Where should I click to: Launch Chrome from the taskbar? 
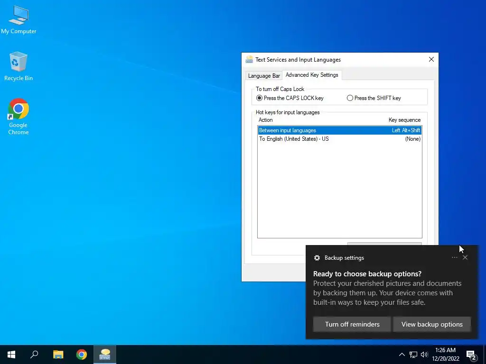(x=82, y=355)
